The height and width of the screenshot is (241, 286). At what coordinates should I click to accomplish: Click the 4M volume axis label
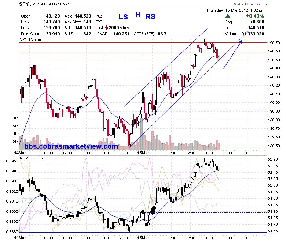pos(15,134)
